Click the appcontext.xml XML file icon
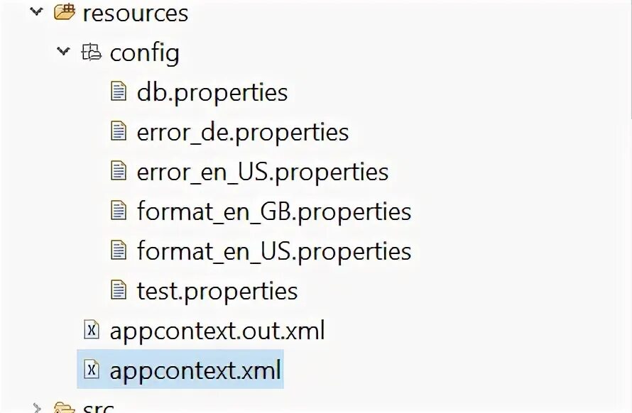The image size is (632, 413). click(92, 370)
